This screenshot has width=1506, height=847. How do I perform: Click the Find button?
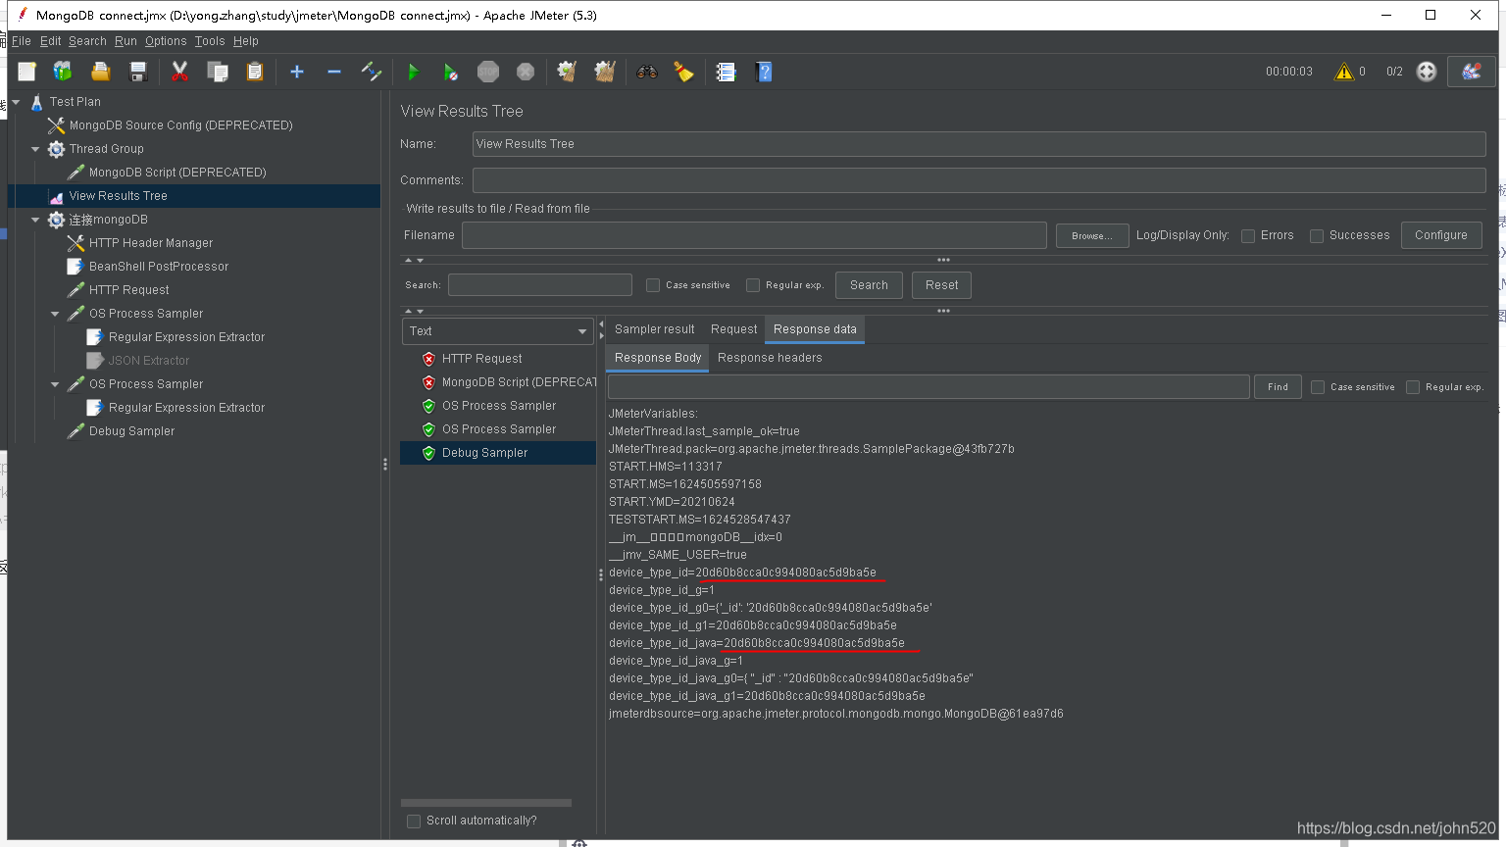1278,387
